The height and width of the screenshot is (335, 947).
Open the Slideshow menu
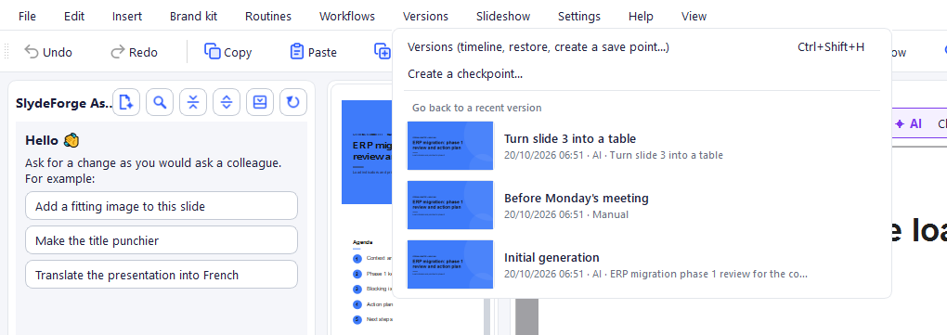503,17
